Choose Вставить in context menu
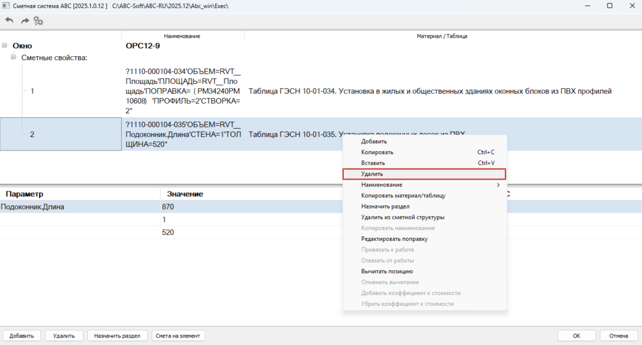The height and width of the screenshot is (345, 642). pyautogui.click(x=425, y=163)
